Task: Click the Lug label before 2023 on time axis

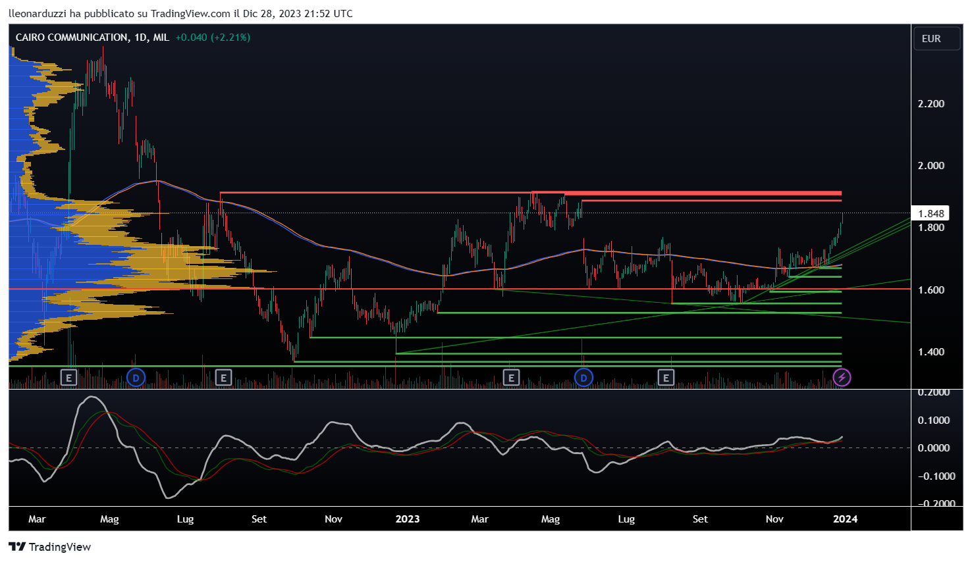Action: (186, 519)
